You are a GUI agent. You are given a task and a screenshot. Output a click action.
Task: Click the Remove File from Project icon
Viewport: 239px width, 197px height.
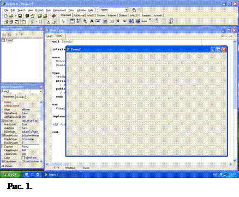[45, 16]
